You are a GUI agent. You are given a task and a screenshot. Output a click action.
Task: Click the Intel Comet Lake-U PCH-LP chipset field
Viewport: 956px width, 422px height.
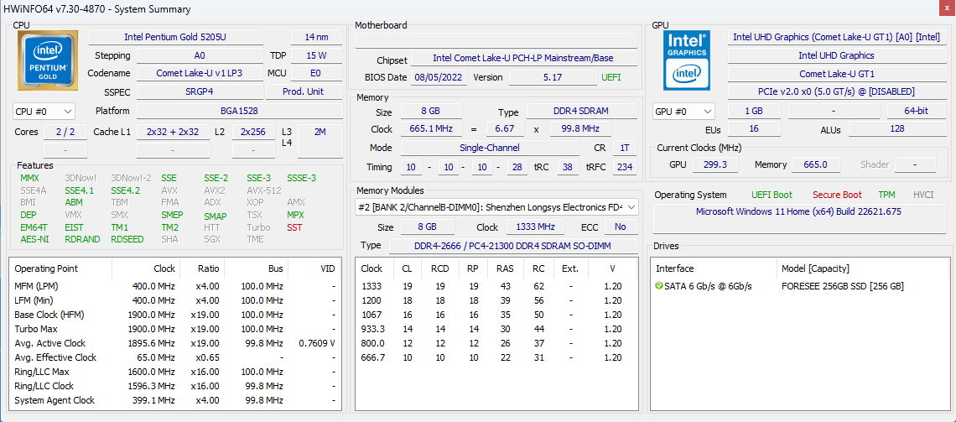tap(524, 59)
